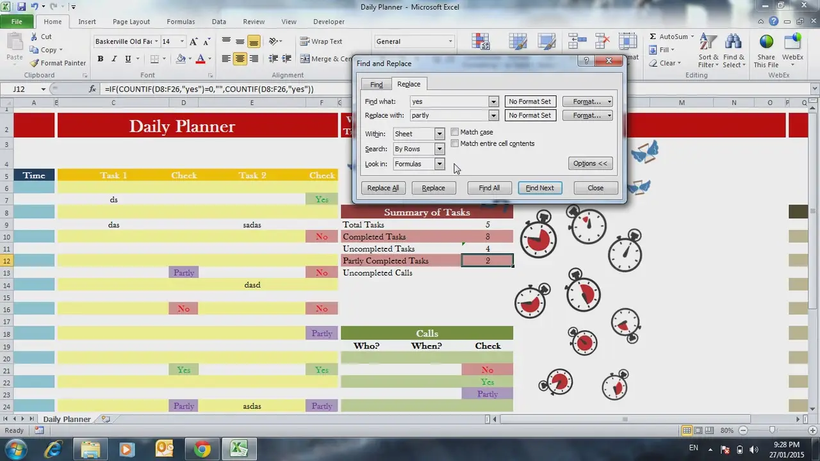This screenshot has height=461, width=820.
Task: Open Google Chrome from the taskbar
Action: tap(202, 449)
